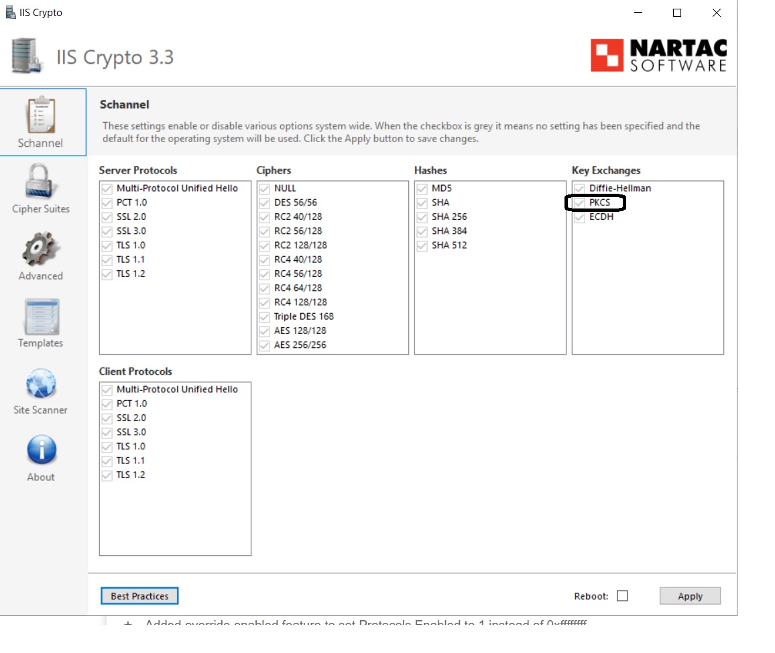Toggle the AES 128/128 checkbox
Screen dimensions: 775x653
coord(264,332)
